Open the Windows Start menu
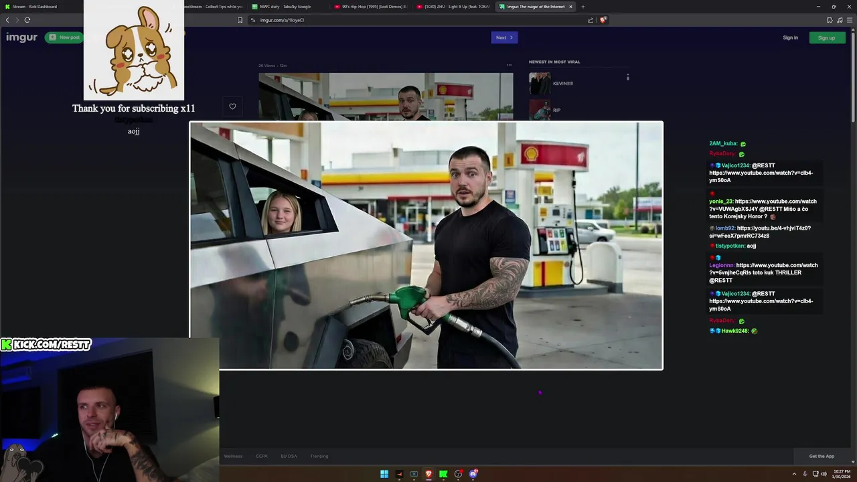 click(x=384, y=474)
